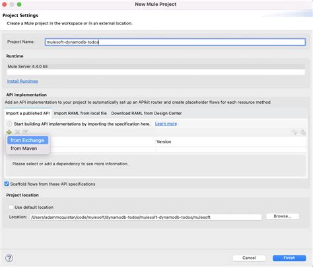Open help with the question mark icon
313x267 pixels.
pyautogui.click(x=9, y=258)
